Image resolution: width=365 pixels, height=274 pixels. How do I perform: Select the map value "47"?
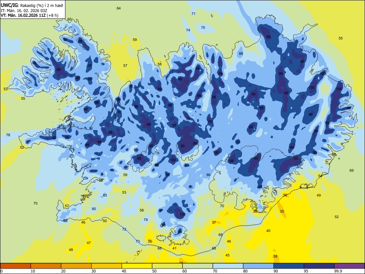(x=89, y=243)
